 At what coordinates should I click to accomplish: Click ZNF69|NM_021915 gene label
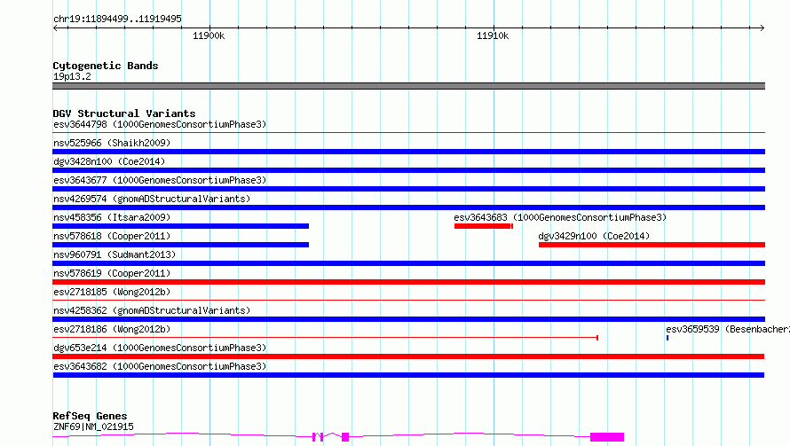click(93, 426)
